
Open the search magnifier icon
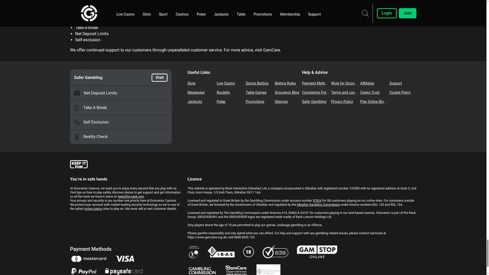[x=365, y=13]
